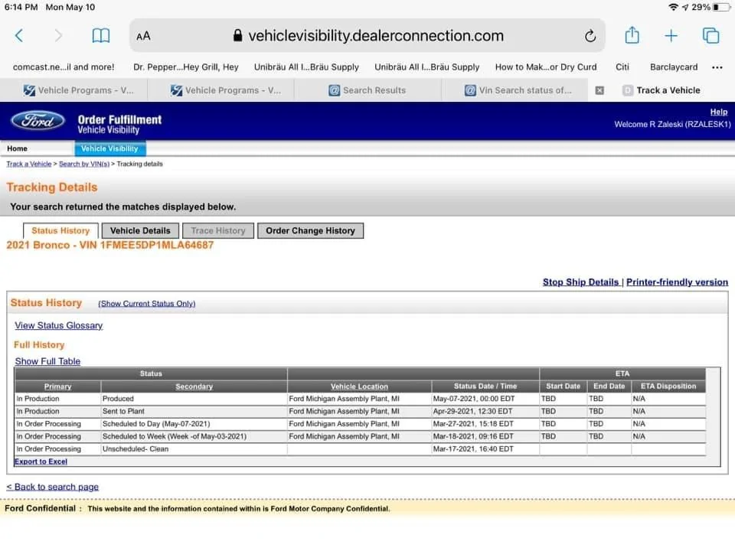Tap the address bar URL field
This screenshot has width=735, height=551.
pos(367,36)
